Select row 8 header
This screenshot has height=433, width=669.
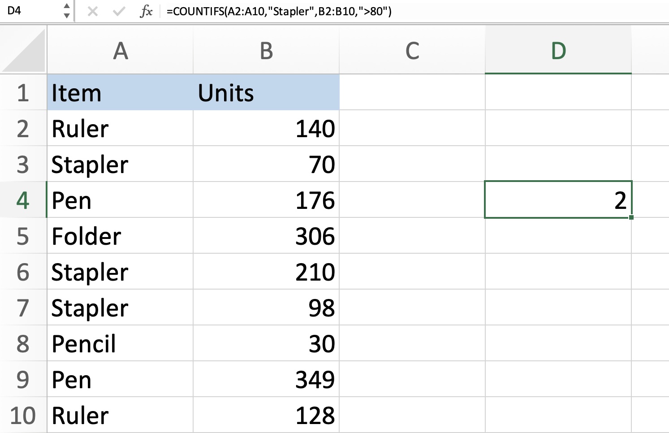click(23, 343)
